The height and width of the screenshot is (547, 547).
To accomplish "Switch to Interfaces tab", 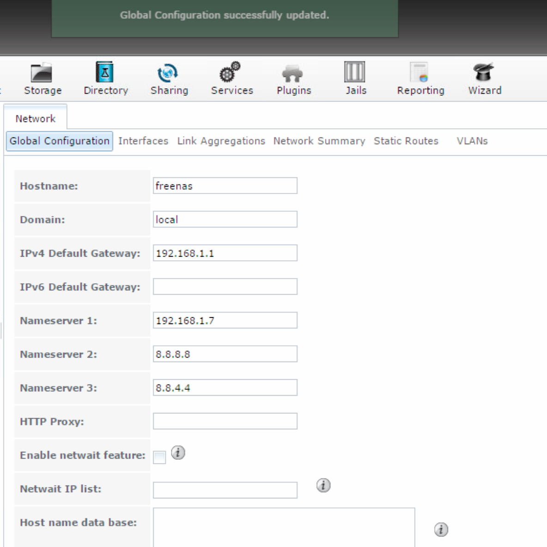I will click(143, 141).
